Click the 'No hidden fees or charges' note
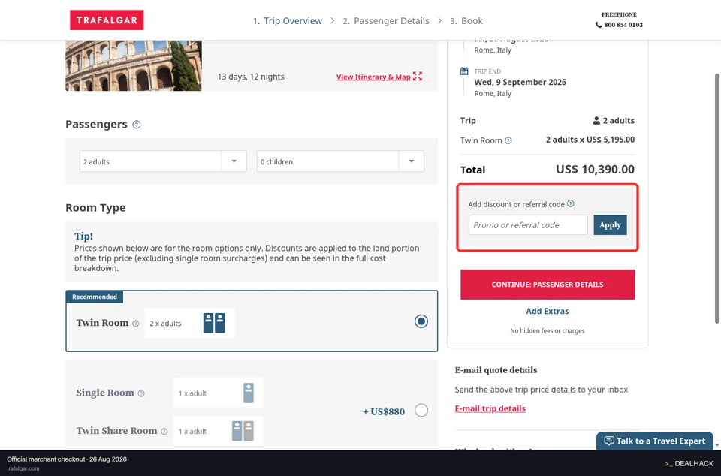This screenshot has width=721, height=476. tap(548, 331)
